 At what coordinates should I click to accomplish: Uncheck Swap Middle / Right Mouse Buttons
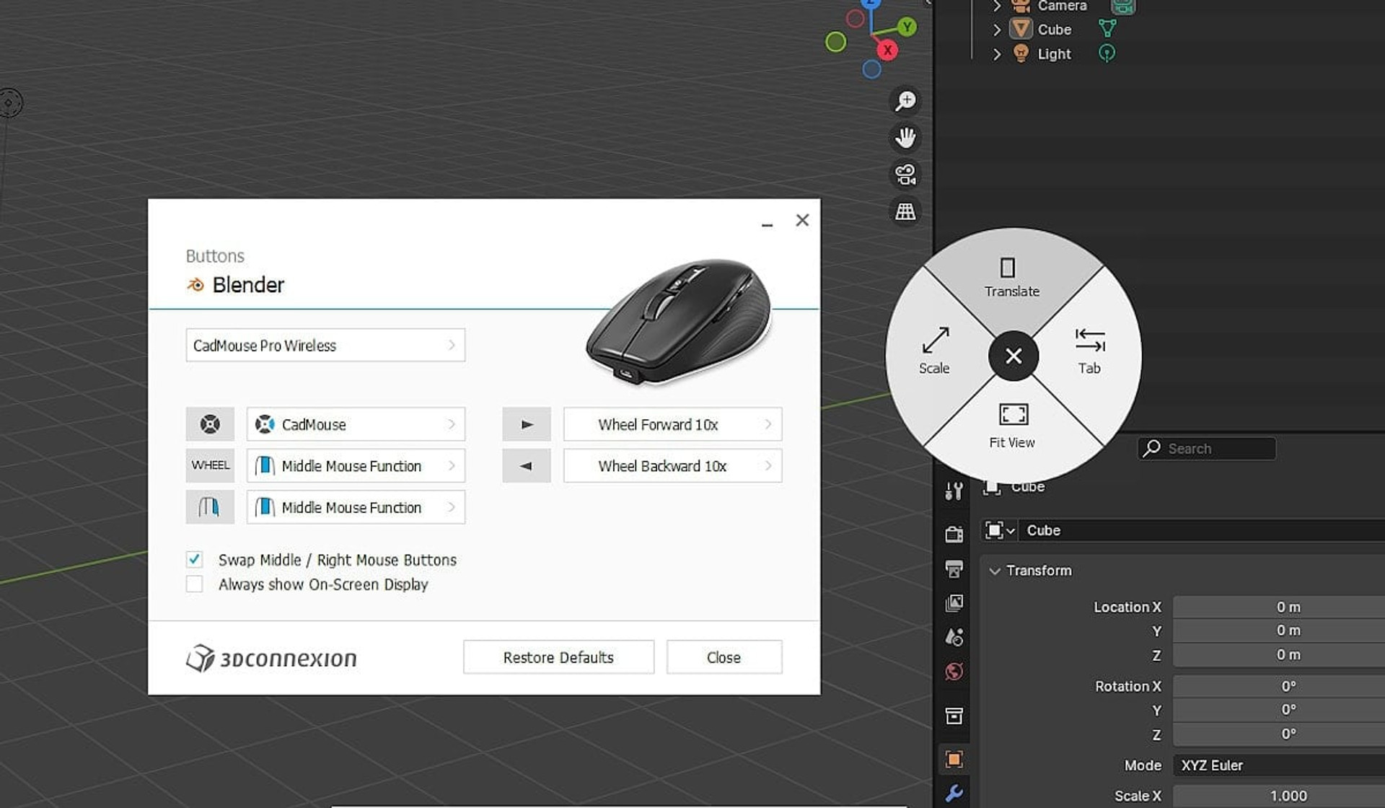coord(194,559)
